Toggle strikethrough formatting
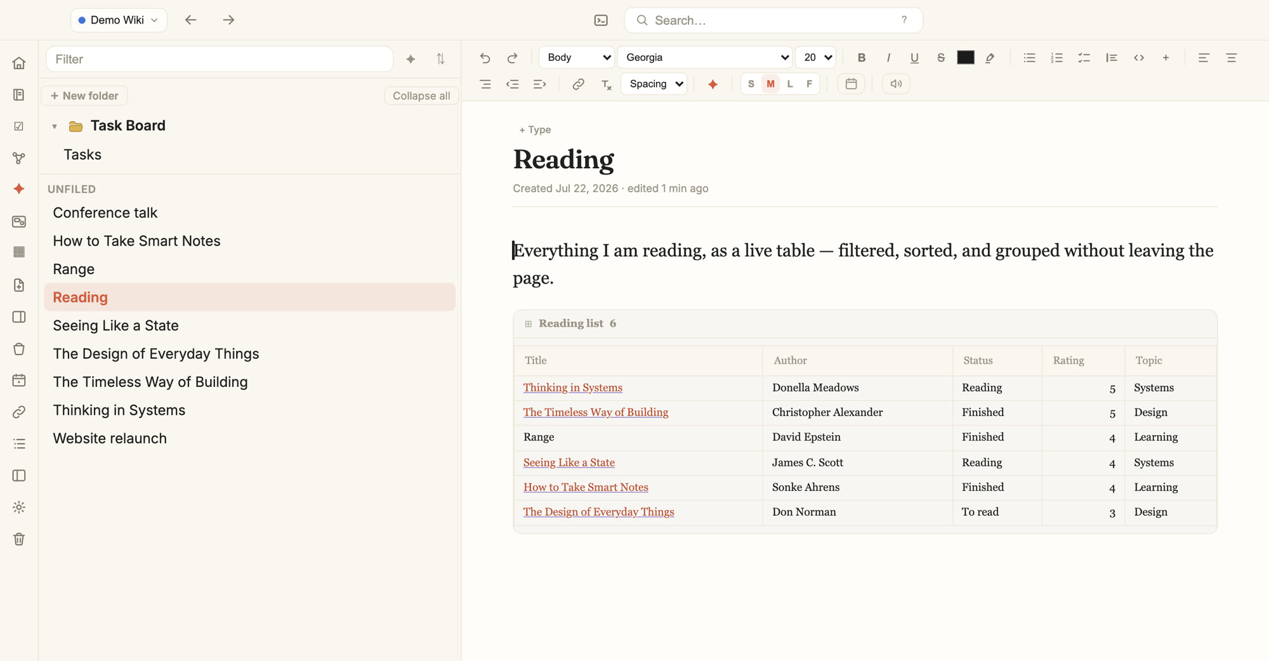The width and height of the screenshot is (1269, 661). (941, 58)
